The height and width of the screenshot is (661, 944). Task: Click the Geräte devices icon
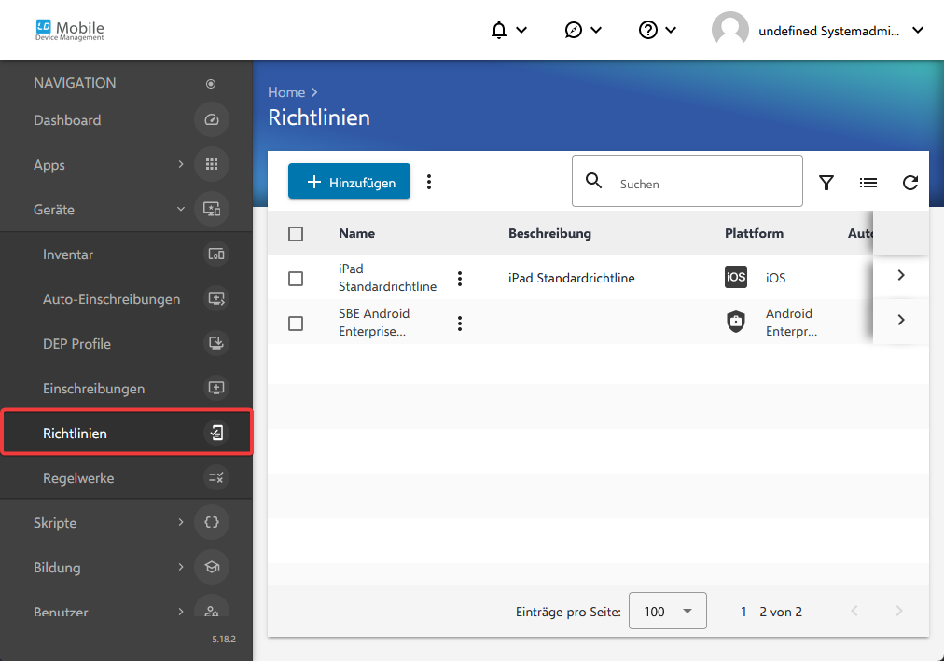(x=212, y=210)
